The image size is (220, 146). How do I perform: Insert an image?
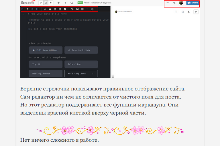tap(77, 9)
